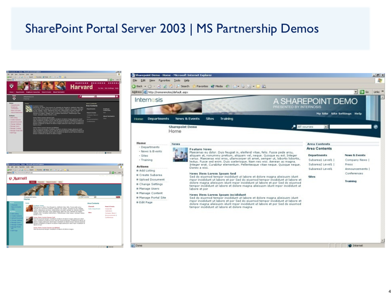Viewport: 392px width, 294px height.
Task: Click the Discuss note toolbar icon
Action: [258, 86]
